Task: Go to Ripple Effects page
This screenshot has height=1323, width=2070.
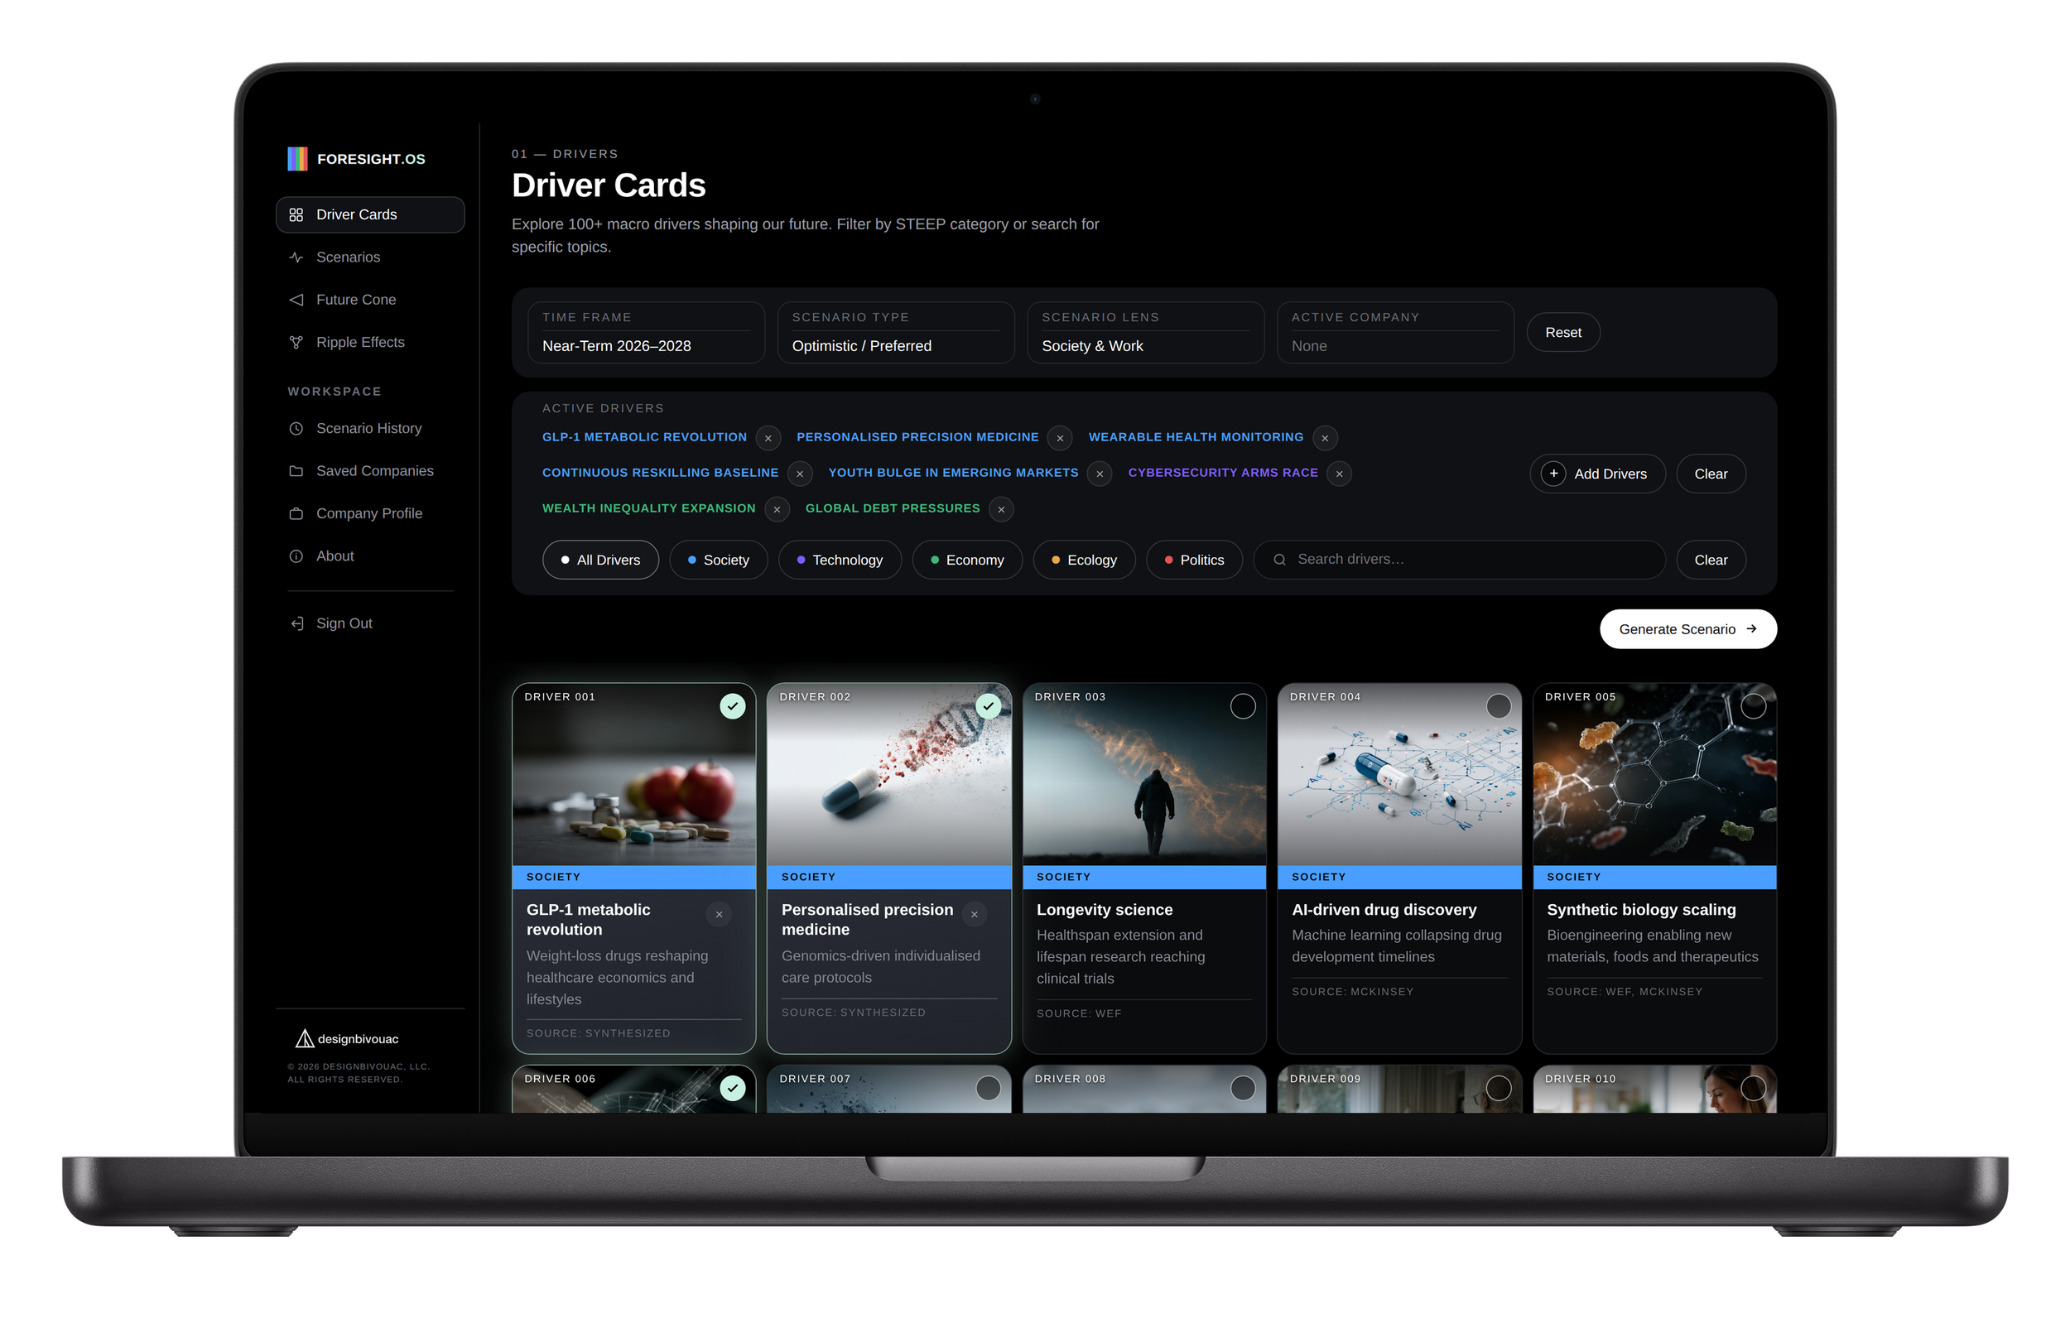Action: pos(369,342)
